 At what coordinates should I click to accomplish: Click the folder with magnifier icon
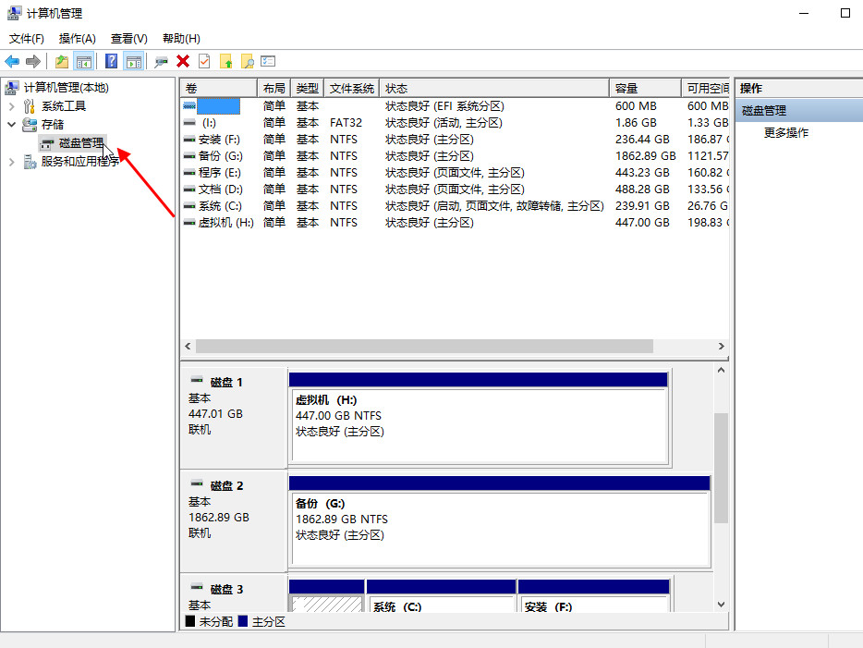click(247, 61)
